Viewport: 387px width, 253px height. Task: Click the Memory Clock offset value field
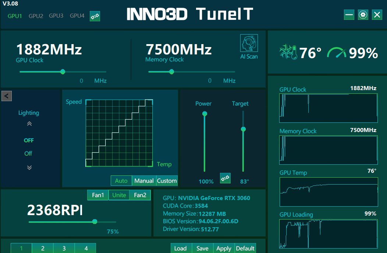coord(210,81)
